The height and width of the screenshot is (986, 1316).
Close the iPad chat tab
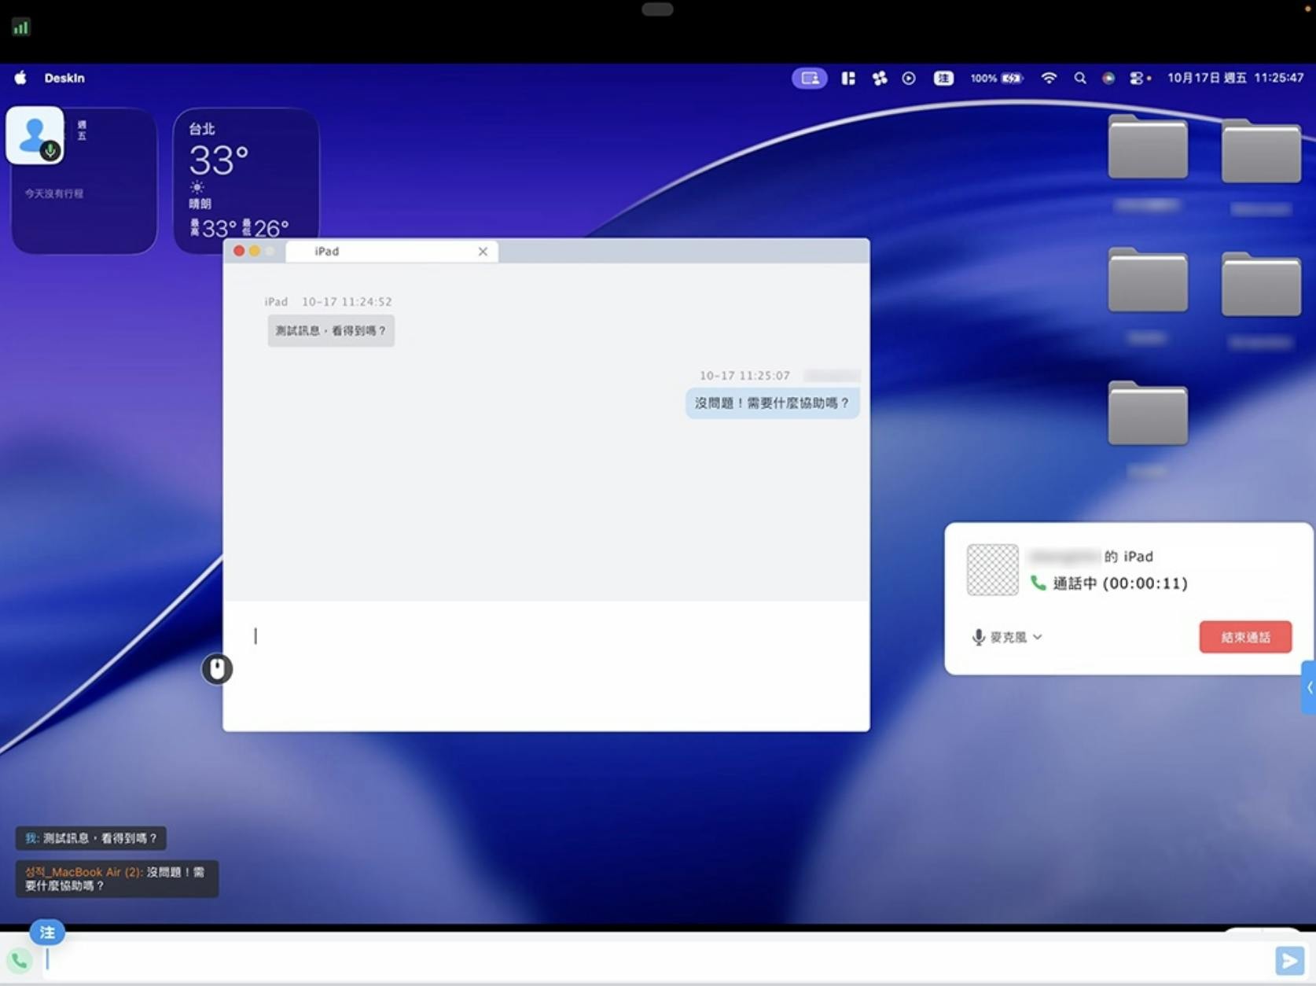point(483,252)
